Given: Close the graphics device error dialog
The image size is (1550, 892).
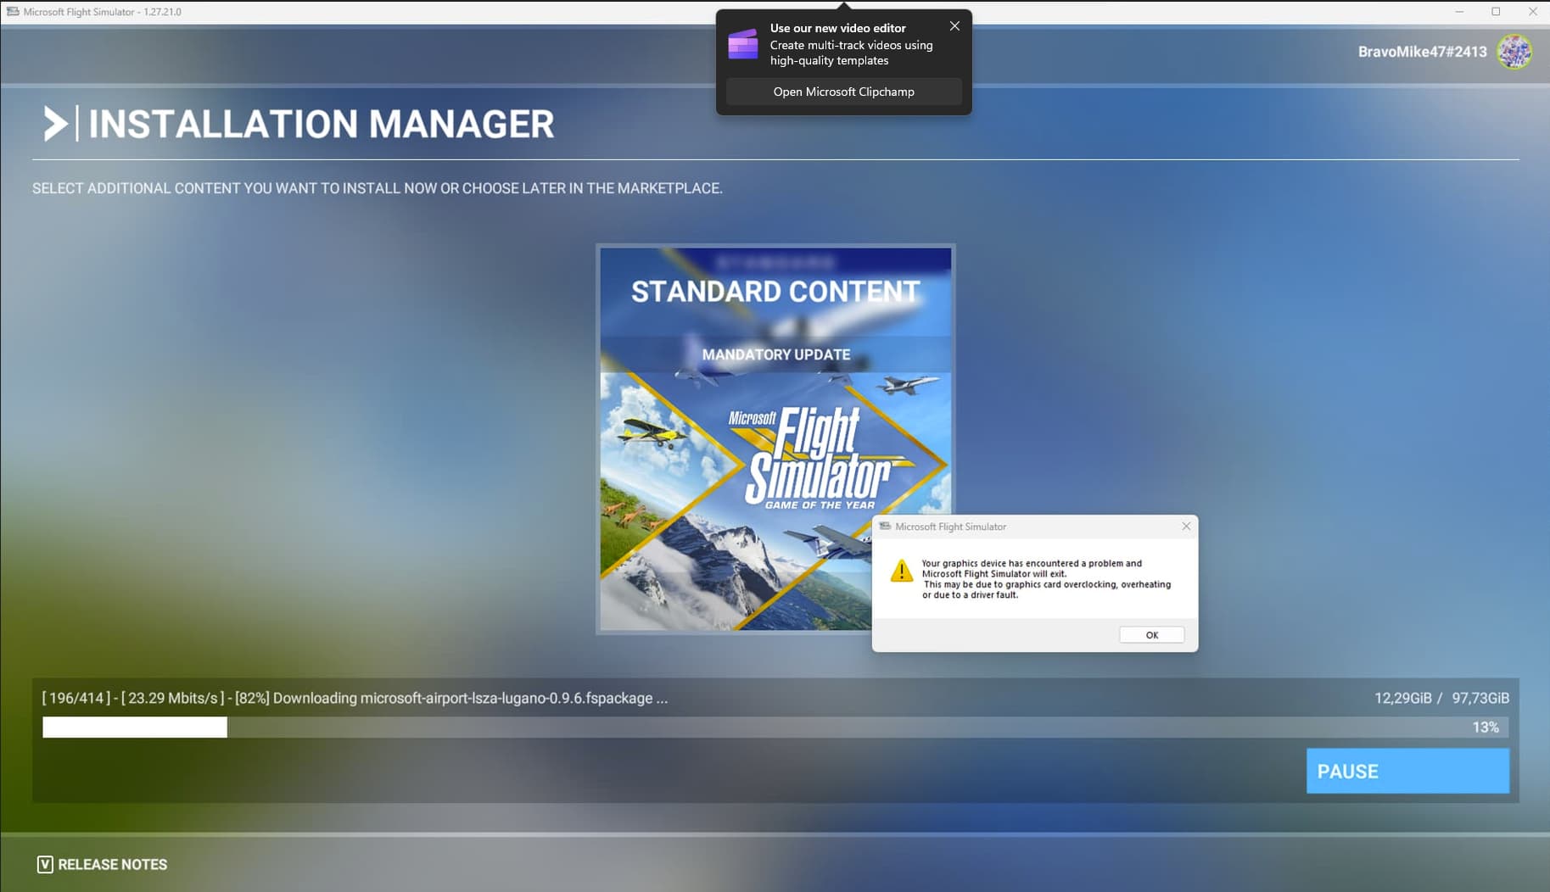Looking at the screenshot, I should click(1185, 526).
